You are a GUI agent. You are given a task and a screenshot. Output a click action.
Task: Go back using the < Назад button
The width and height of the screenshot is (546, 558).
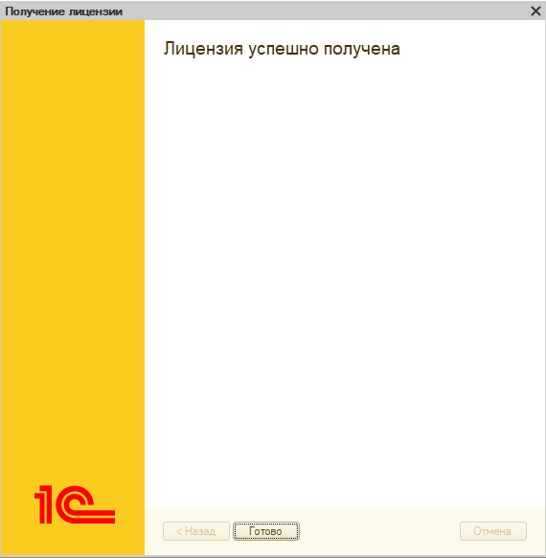click(196, 531)
